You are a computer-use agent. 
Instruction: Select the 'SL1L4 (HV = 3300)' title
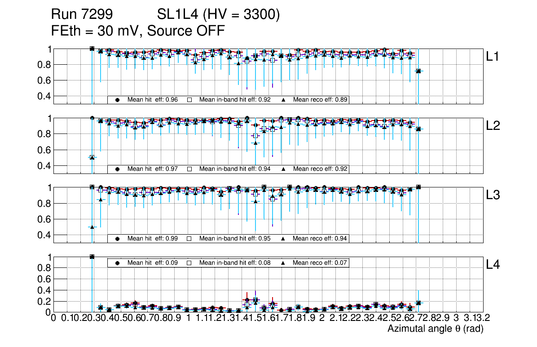[x=219, y=15]
